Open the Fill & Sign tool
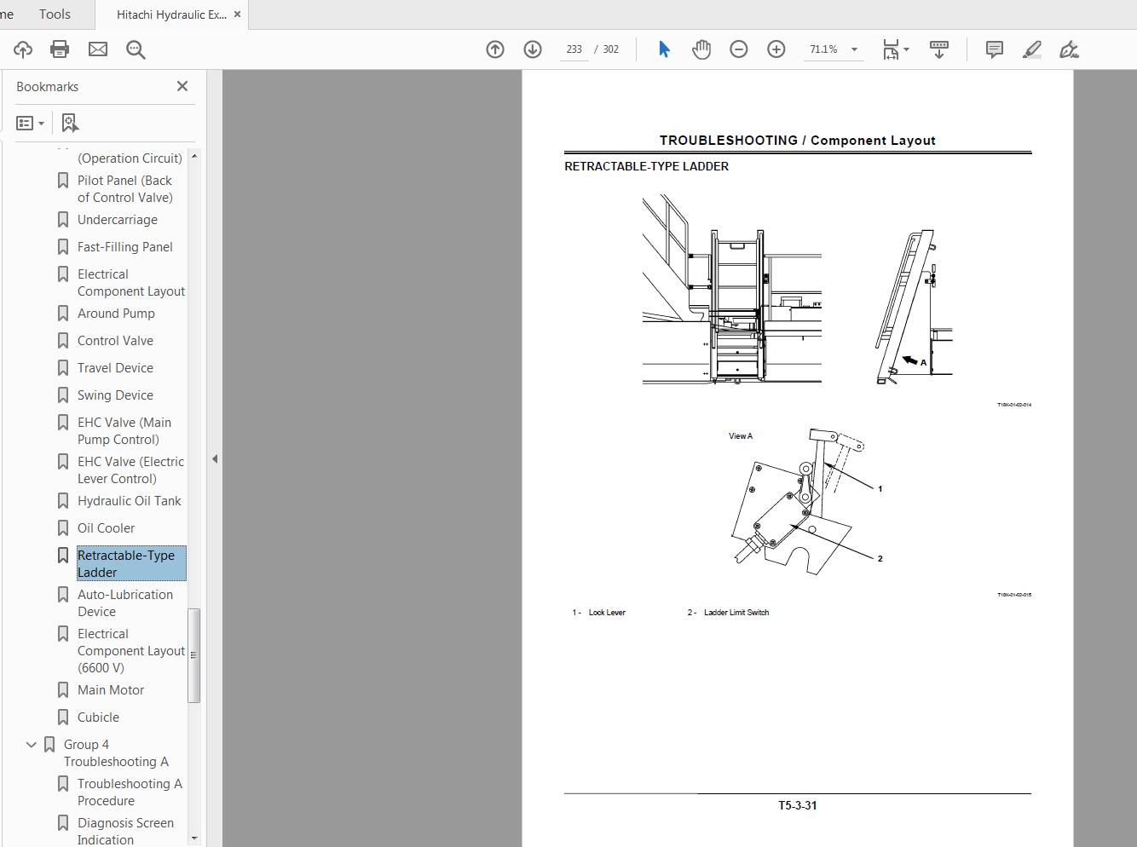 pyautogui.click(x=1069, y=49)
